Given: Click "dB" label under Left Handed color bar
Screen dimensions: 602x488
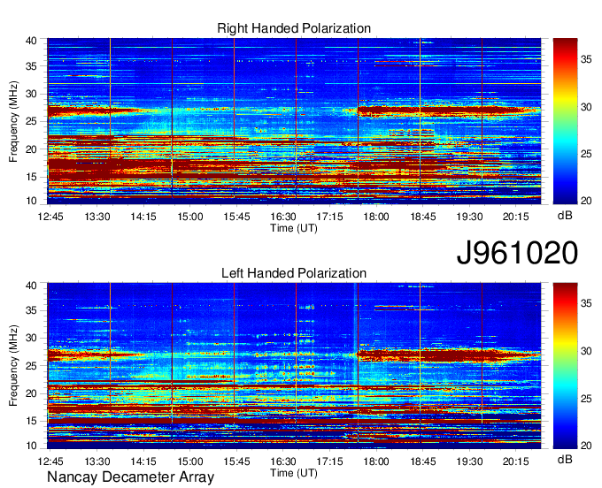Looking at the screenshot, I should tap(565, 459).
